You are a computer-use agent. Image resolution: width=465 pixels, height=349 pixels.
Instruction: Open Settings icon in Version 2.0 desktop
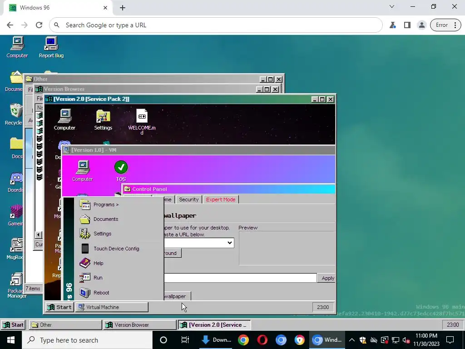pos(103,120)
